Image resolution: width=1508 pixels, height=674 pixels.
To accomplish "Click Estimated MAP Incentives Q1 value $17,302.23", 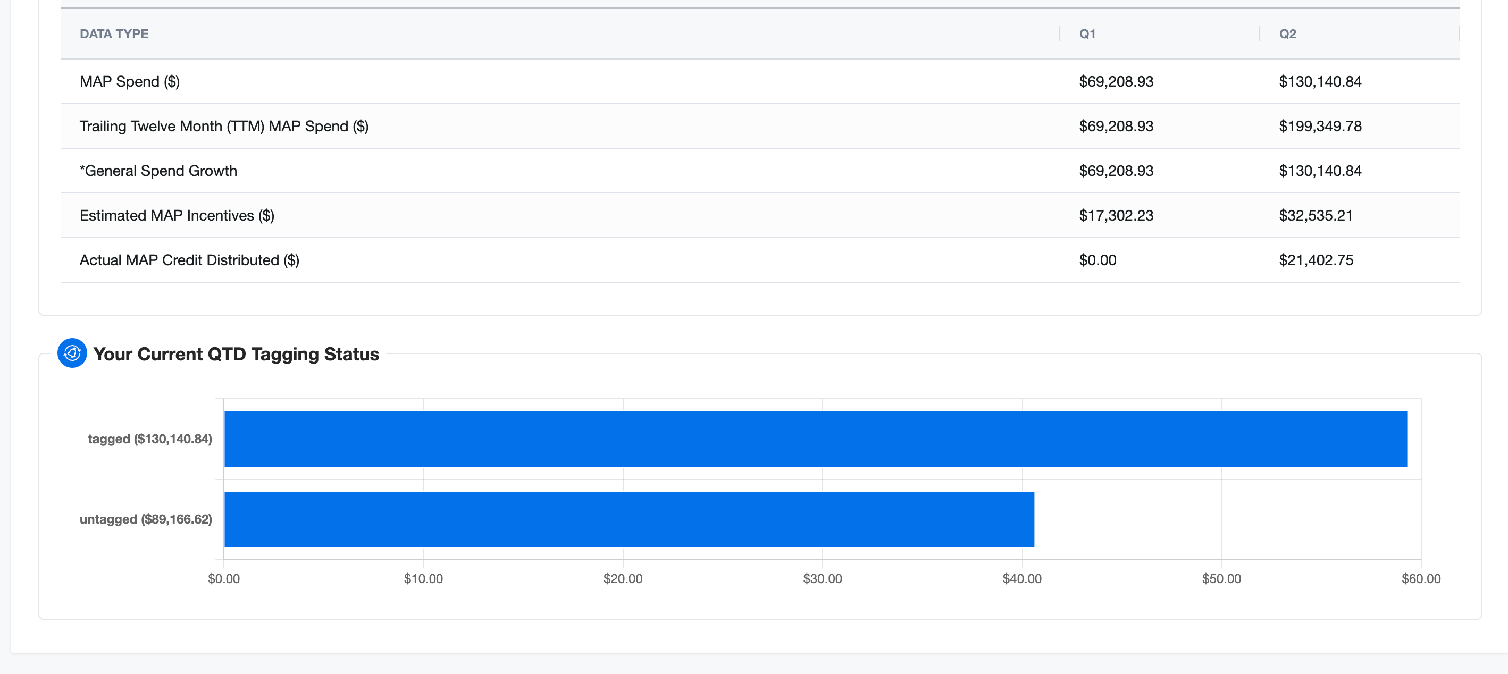I will (1116, 215).
